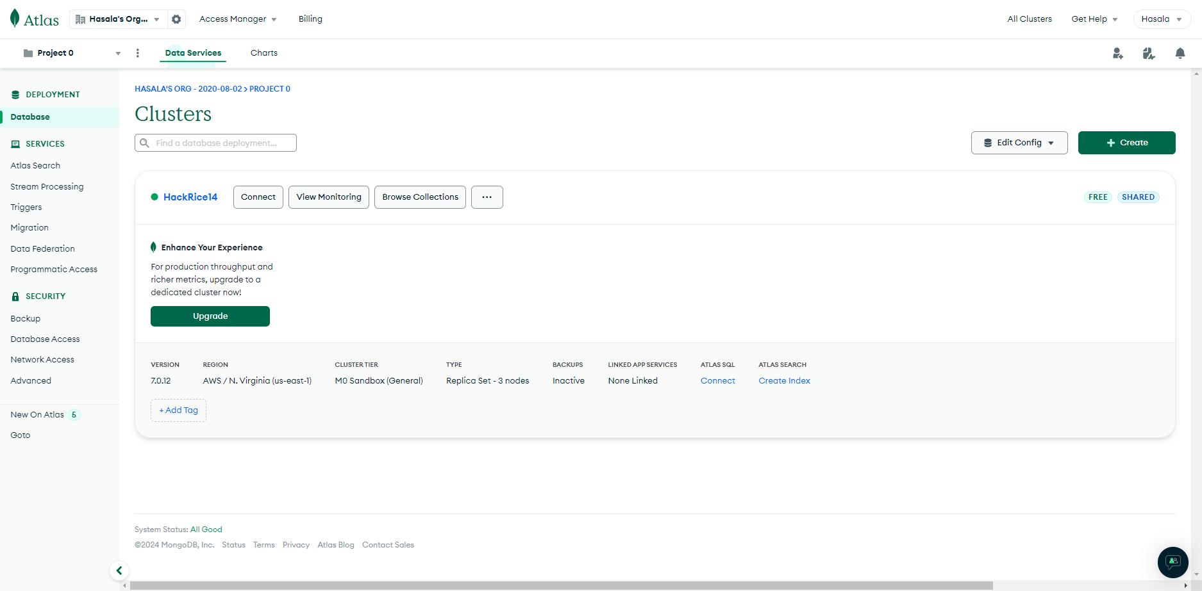Click the Deployment section heading
The height and width of the screenshot is (591, 1202).
53,95
